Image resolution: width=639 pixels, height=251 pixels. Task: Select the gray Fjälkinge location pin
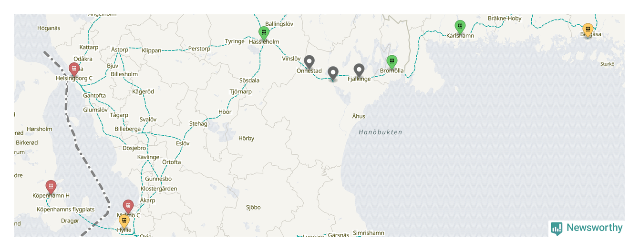359,70
